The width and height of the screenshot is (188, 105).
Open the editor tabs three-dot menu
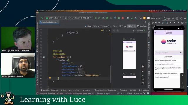tap(145, 22)
